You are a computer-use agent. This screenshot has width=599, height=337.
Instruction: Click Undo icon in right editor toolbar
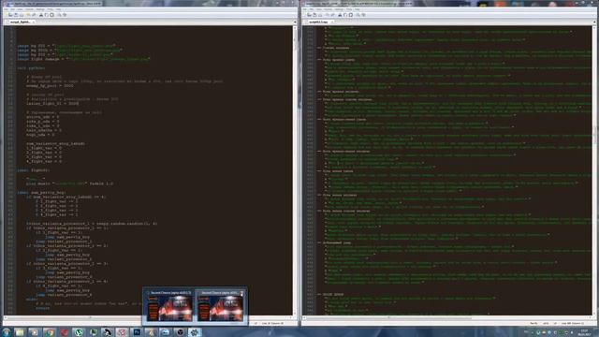pos(327,15)
